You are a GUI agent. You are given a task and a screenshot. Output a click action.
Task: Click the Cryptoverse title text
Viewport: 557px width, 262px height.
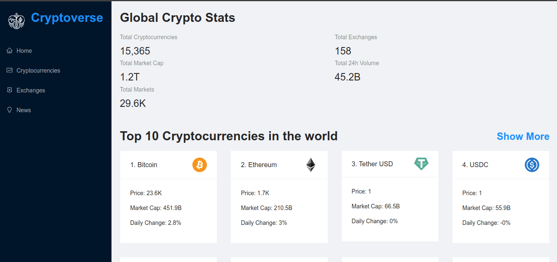point(67,18)
